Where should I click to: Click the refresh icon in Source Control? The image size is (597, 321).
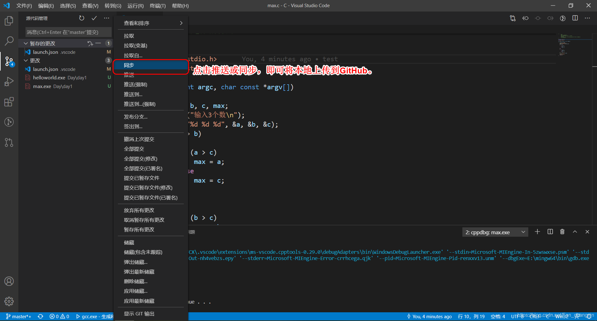82,18
